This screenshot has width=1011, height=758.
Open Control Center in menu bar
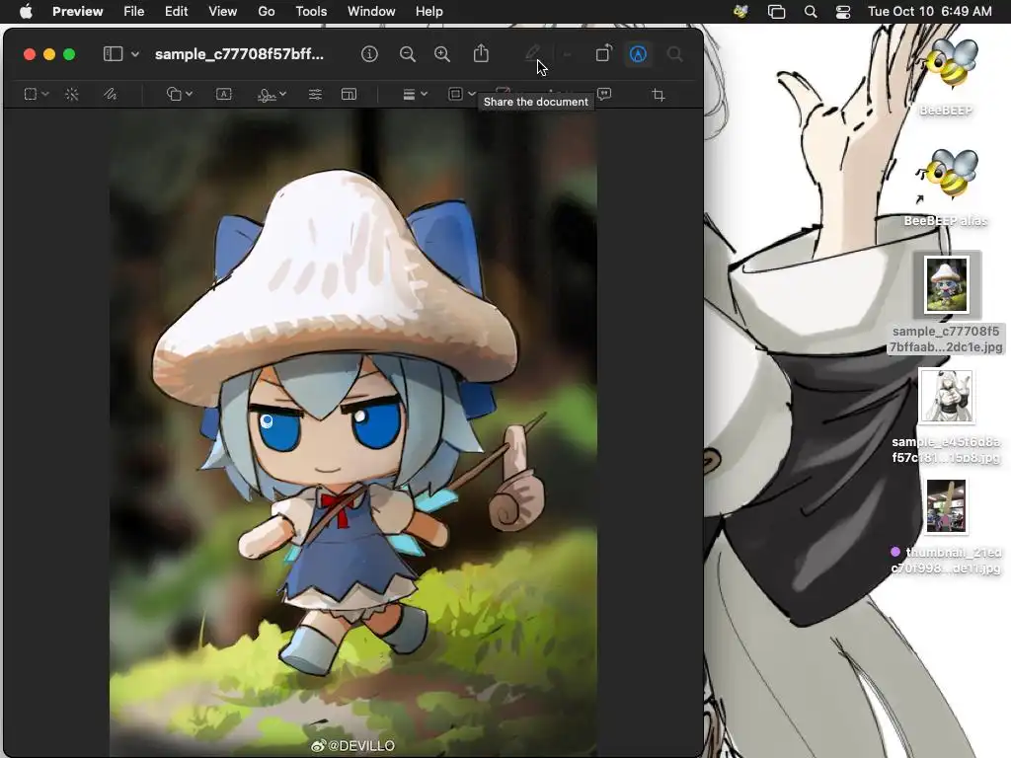click(x=843, y=12)
